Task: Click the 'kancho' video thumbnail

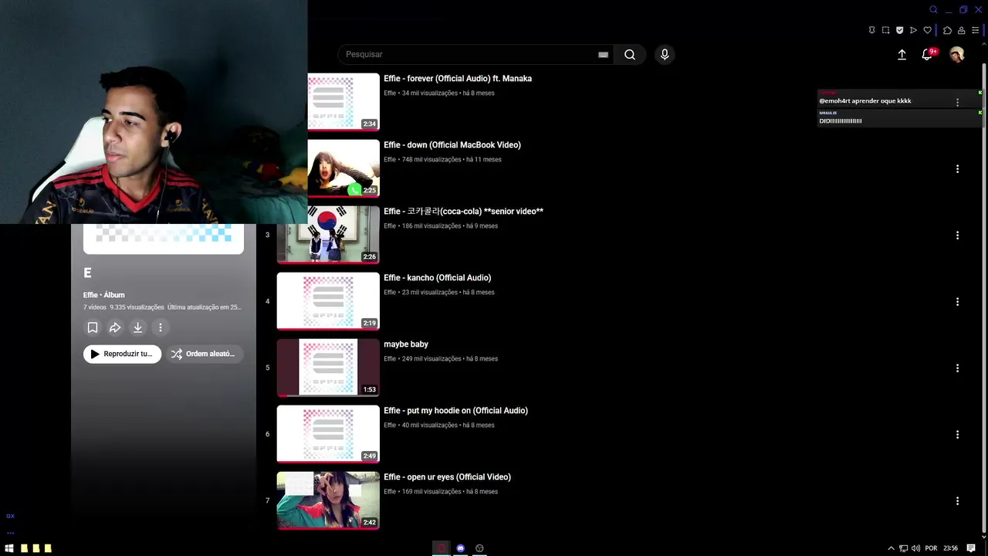Action: (328, 301)
